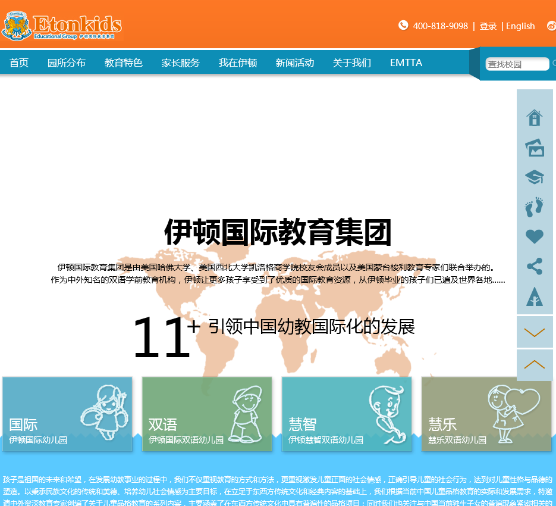Click the heart icon in sidebar
Viewport: 556px width, 506px height.
click(535, 236)
